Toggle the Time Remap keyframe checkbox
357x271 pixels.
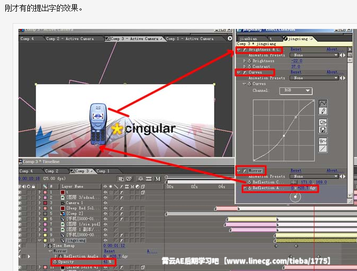pos(24,246)
